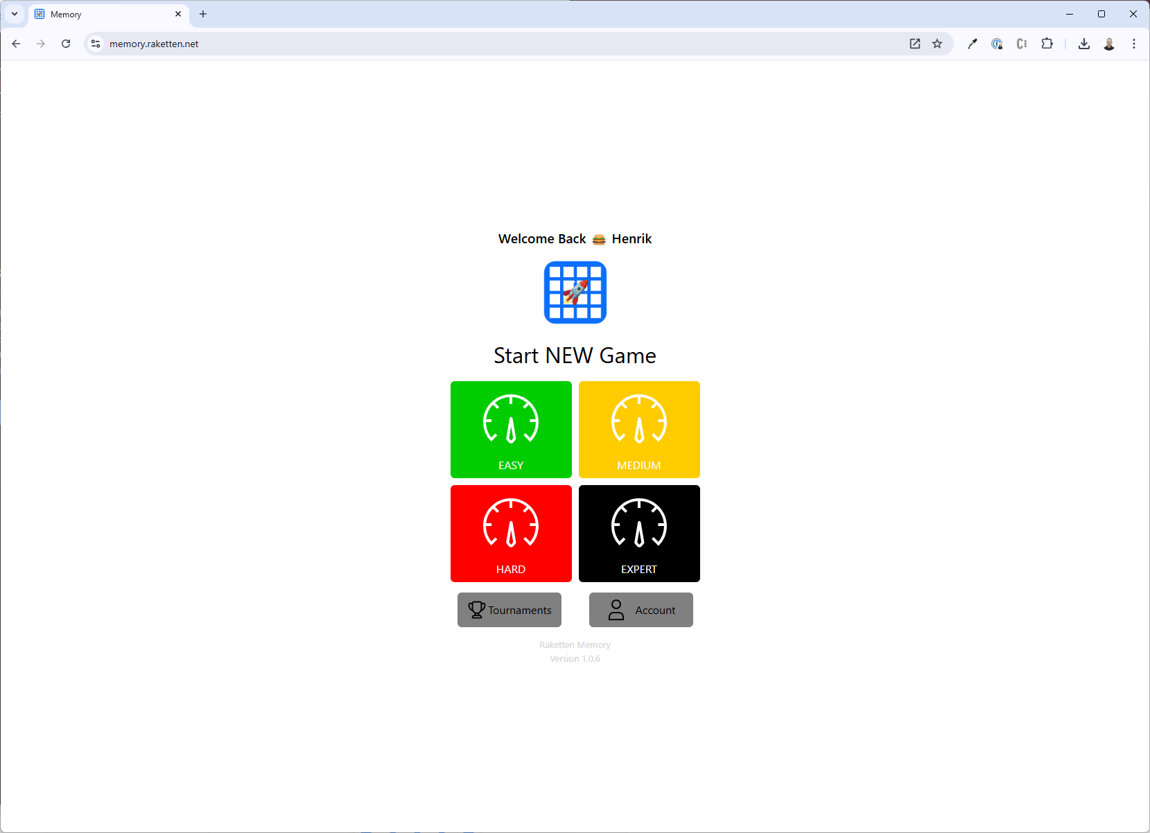The height and width of the screenshot is (833, 1150).
Task: Open the browser Downloads icon
Action: 1084,44
